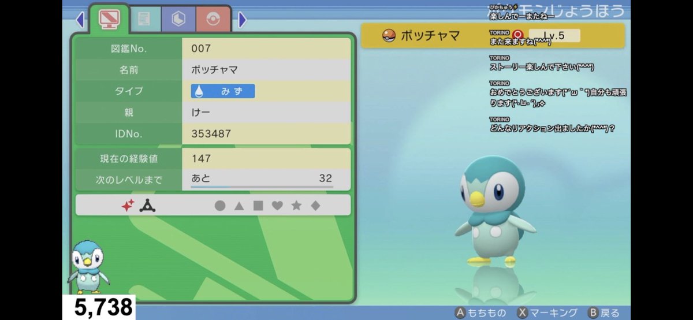Viewport: 693px width, 320px height.
Task: Click the 親 value けー
Action: tap(200, 113)
